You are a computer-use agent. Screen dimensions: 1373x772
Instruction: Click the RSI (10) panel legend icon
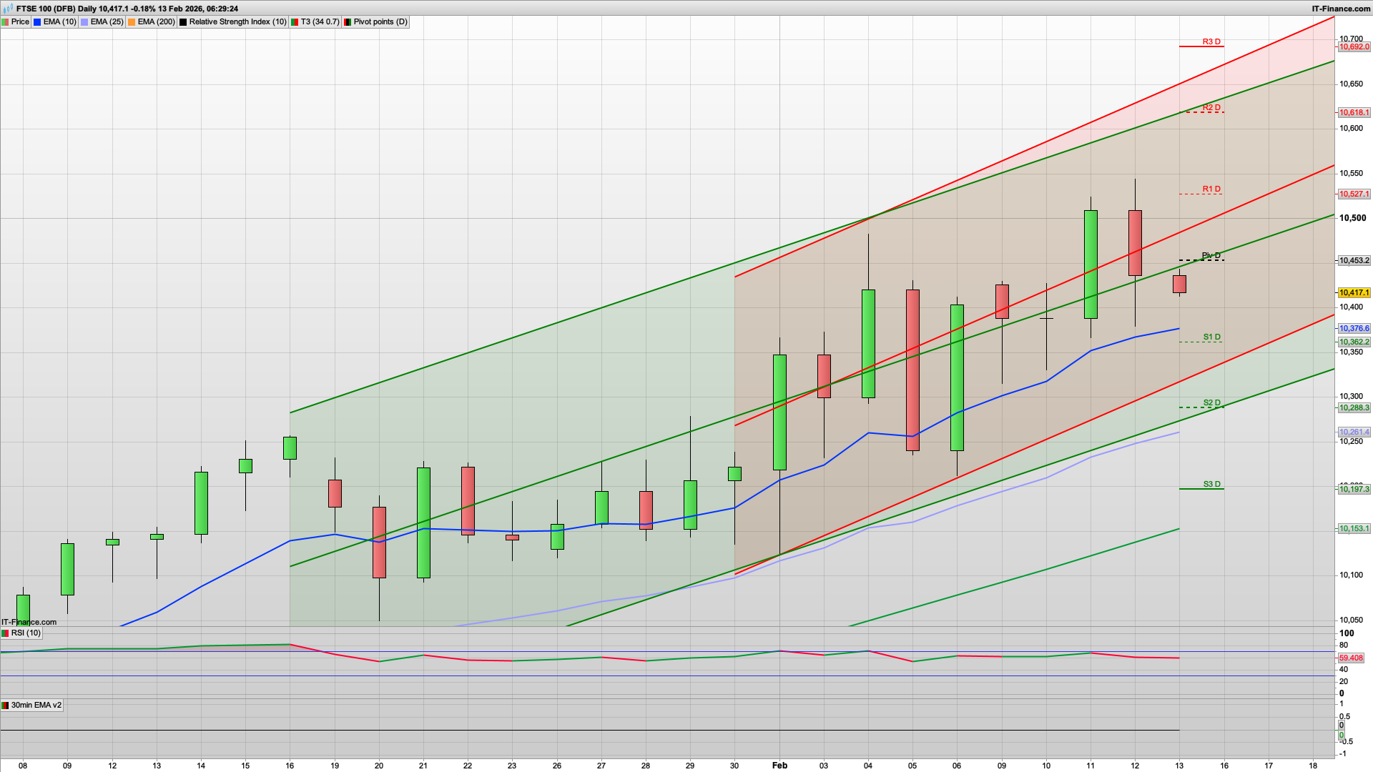(6, 633)
